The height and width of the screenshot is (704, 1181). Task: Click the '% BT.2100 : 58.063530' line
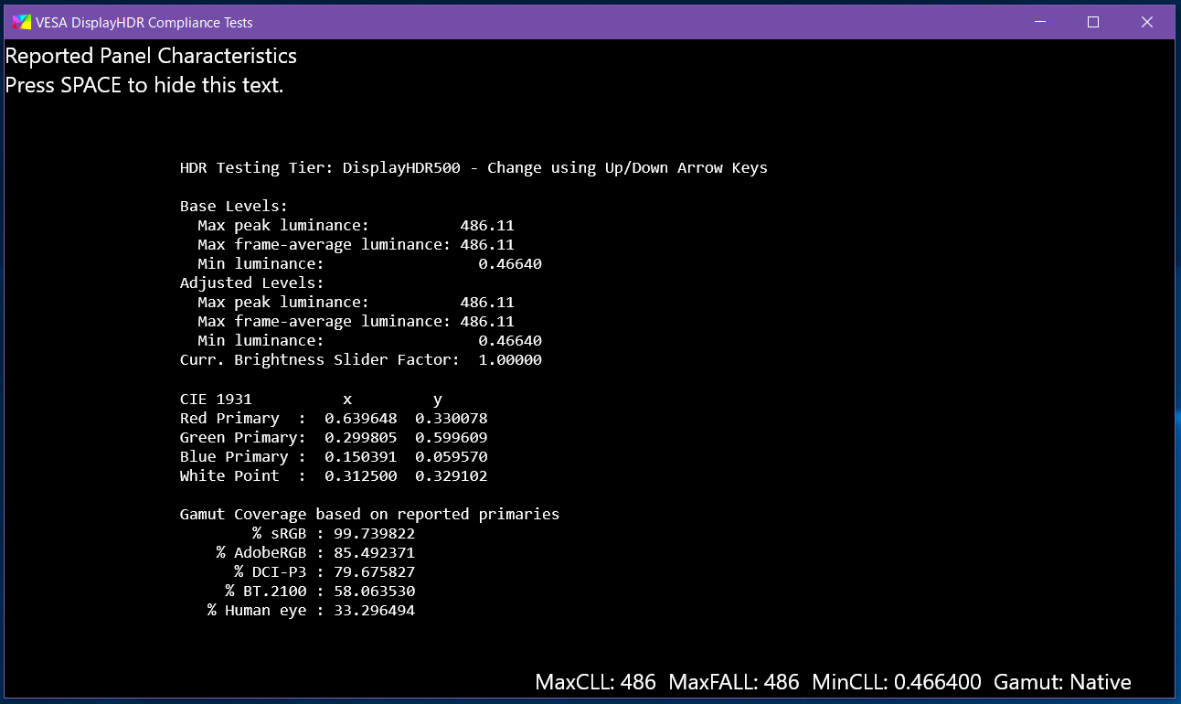coord(321,592)
